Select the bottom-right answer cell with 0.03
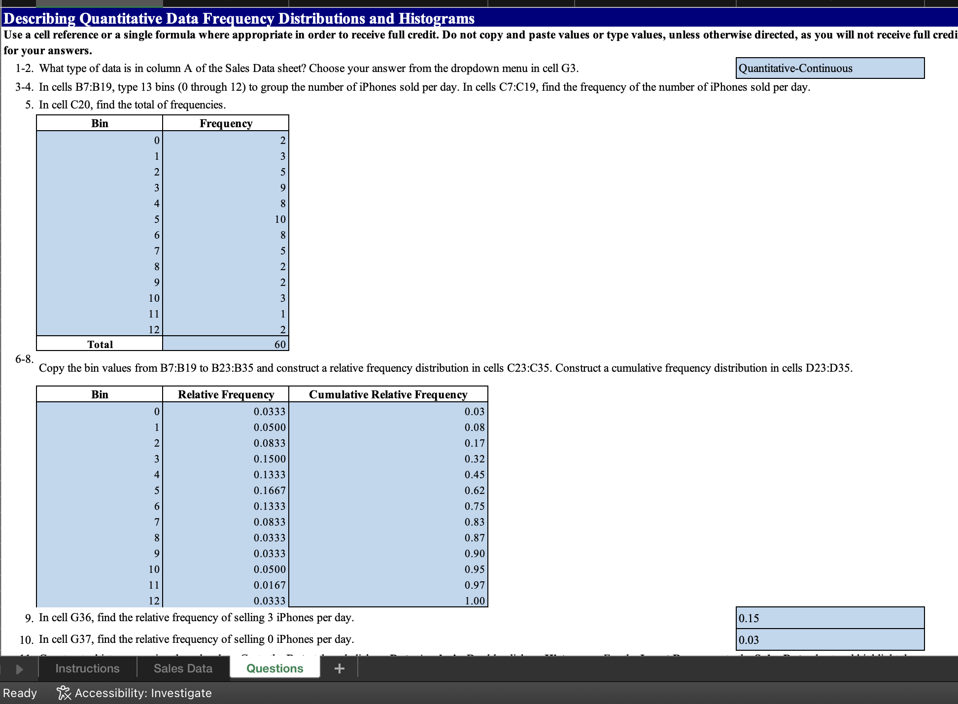Screen dimensions: 958x704 (x=829, y=639)
